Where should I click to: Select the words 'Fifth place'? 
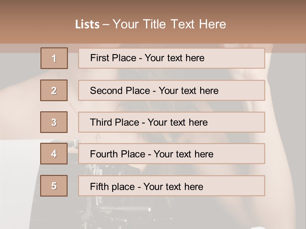(113, 187)
